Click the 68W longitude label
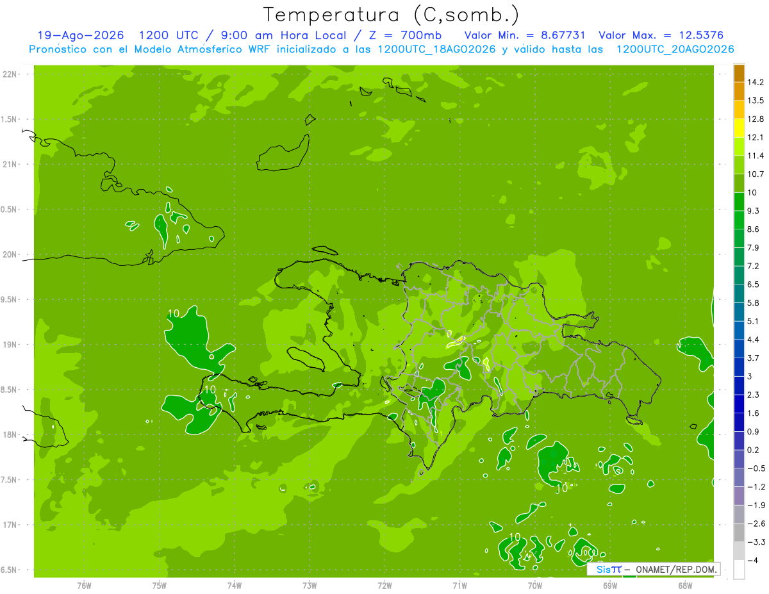The image size is (769, 594). (x=685, y=586)
